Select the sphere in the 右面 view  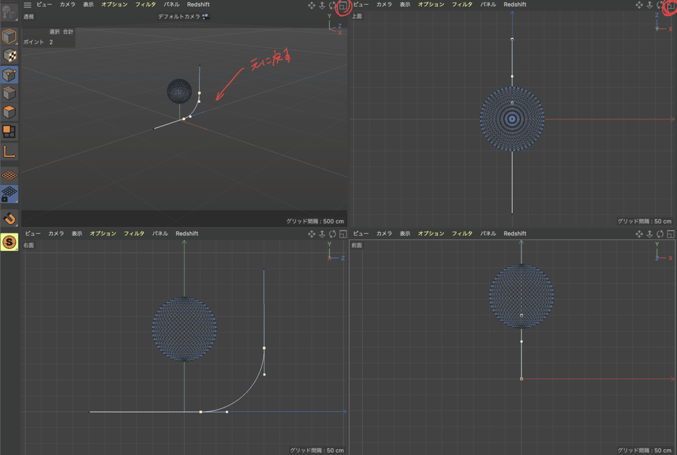coord(184,329)
